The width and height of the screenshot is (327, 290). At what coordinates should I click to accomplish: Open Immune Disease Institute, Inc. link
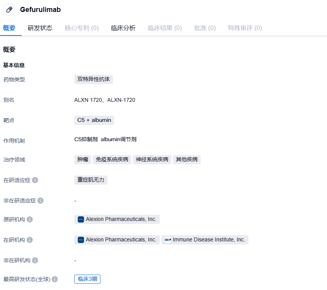coord(209,240)
